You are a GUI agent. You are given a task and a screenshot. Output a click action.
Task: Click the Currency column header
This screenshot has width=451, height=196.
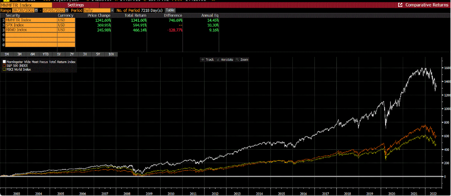pyautogui.click(x=65, y=15)
